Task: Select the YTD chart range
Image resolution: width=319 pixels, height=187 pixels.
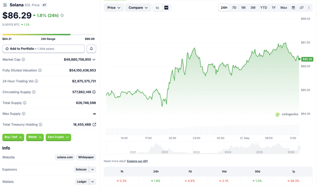Action: tap(264, 7)
